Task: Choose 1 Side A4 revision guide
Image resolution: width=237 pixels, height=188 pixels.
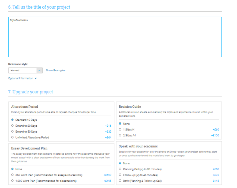Action: click(120, 129)
